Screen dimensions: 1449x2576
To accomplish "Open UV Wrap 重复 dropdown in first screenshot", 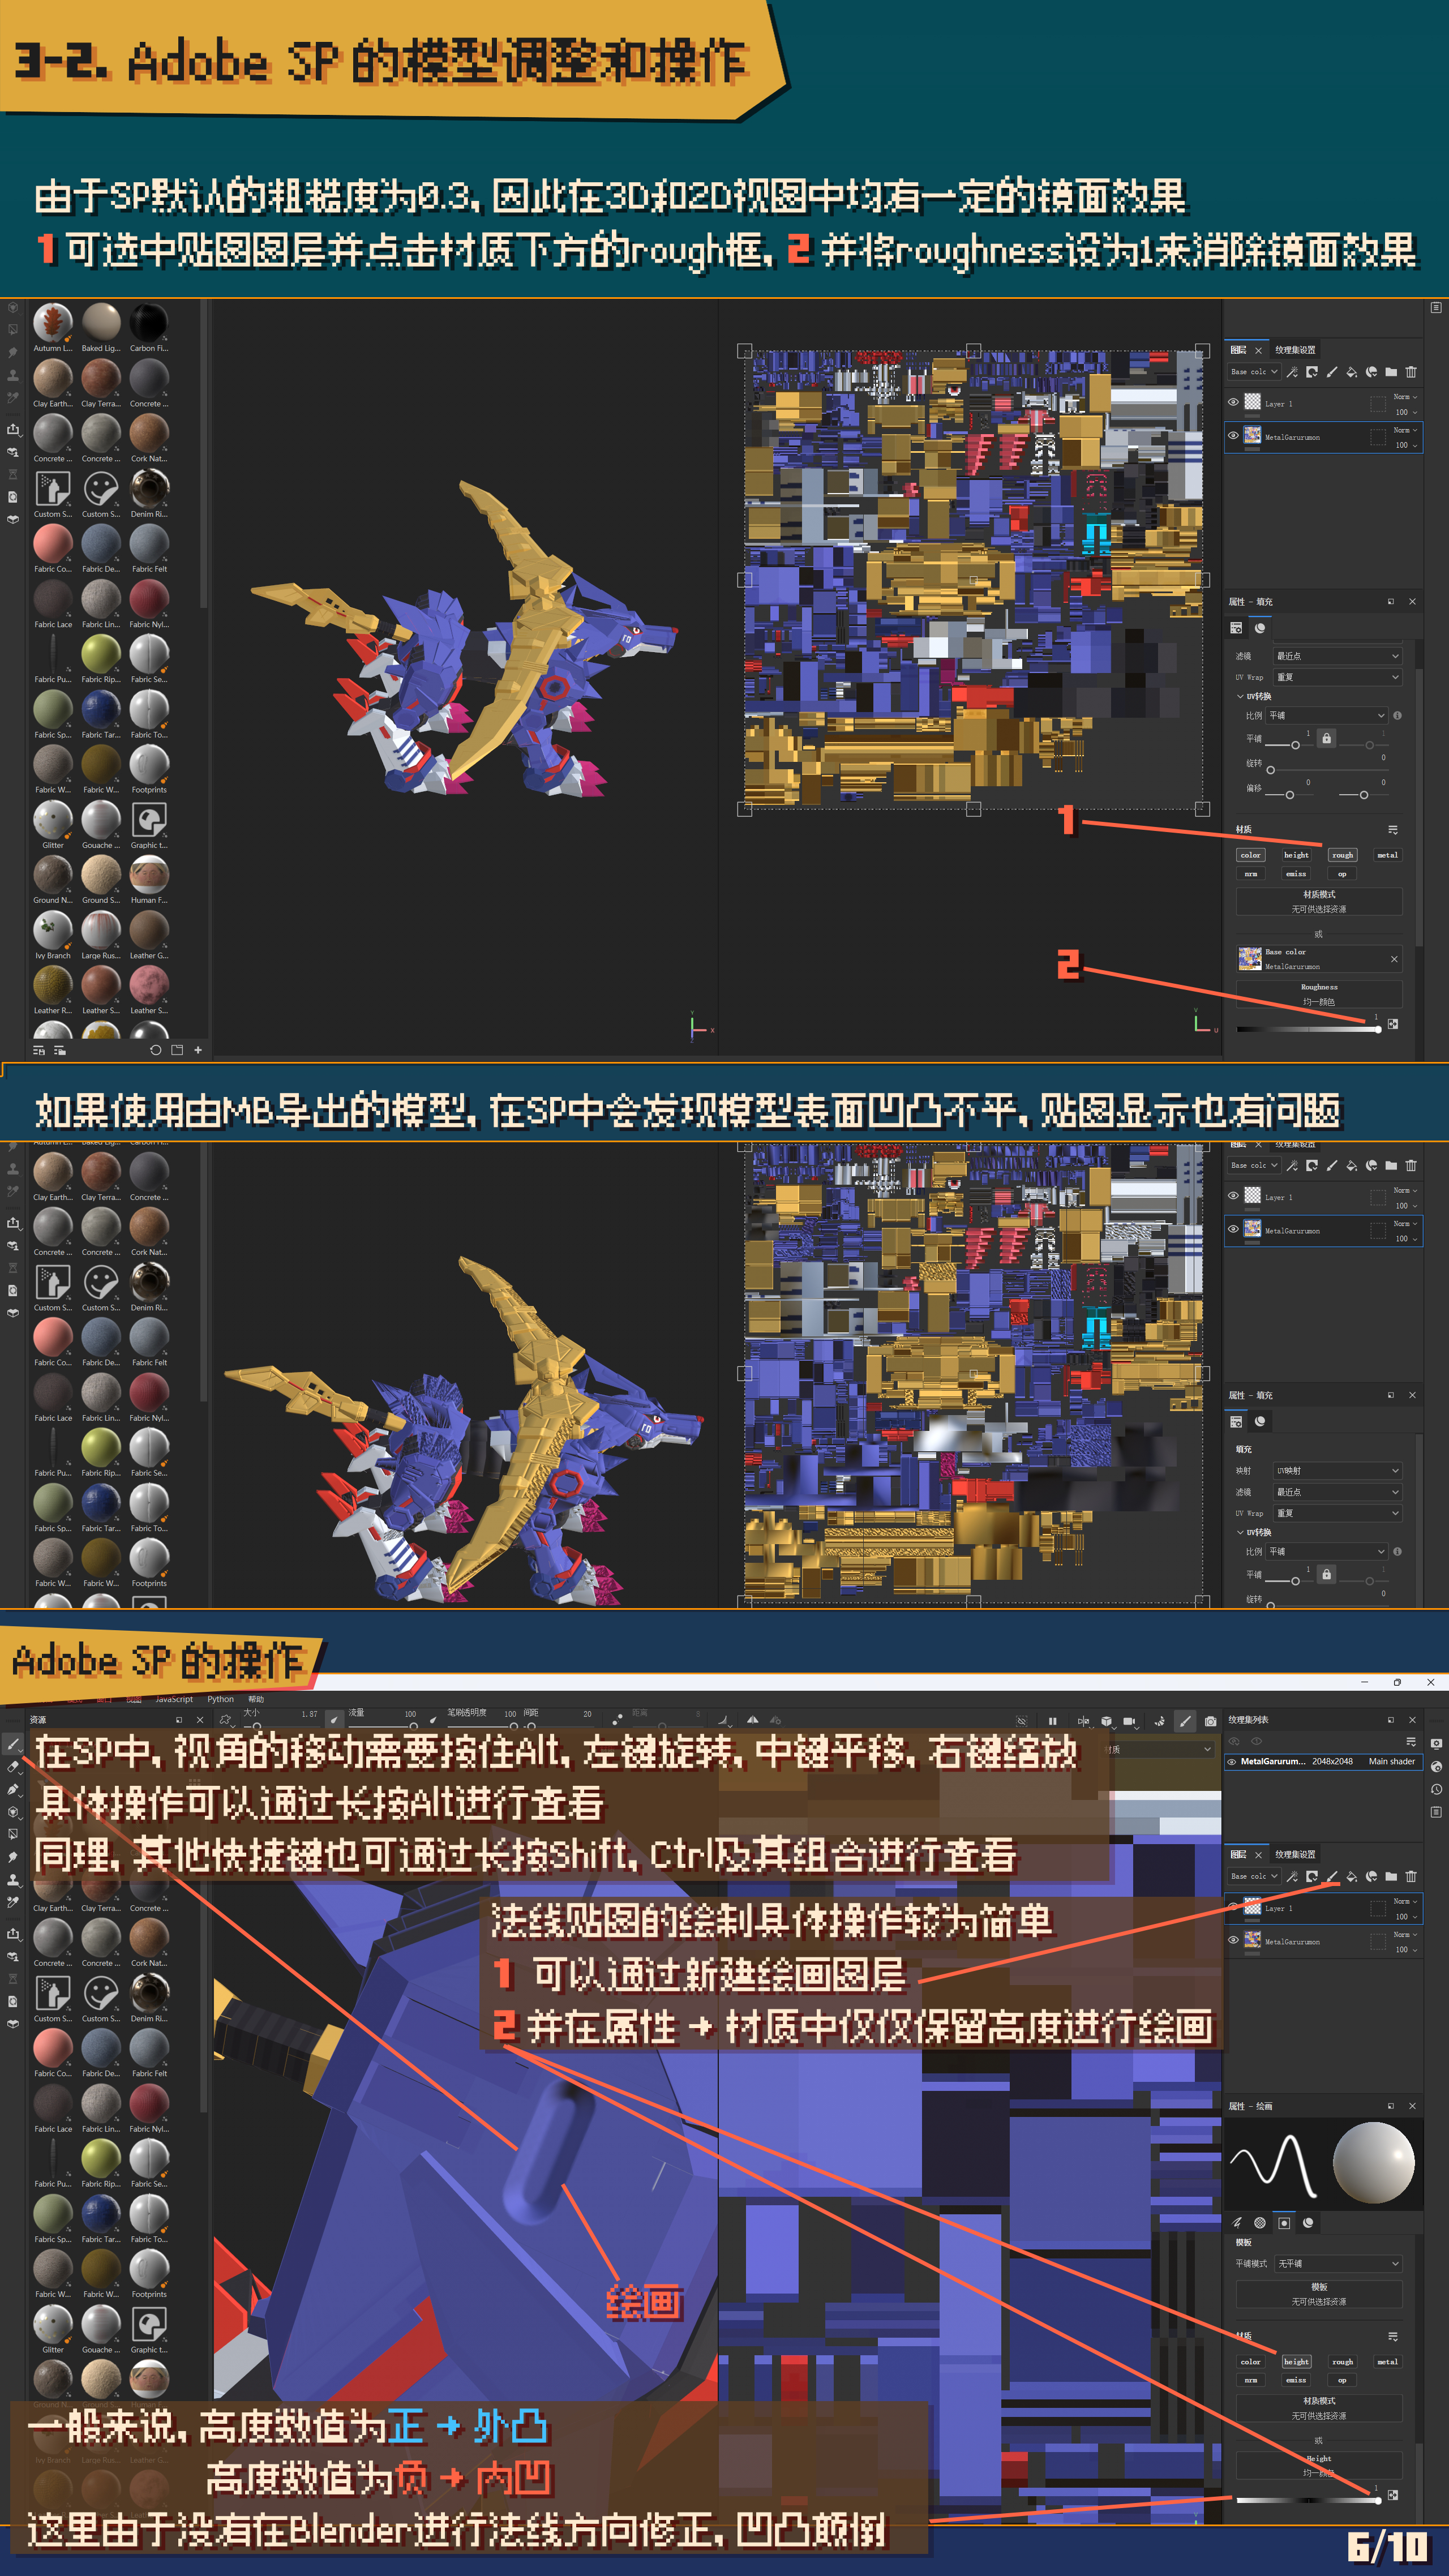I will (x=1337, y=677).
